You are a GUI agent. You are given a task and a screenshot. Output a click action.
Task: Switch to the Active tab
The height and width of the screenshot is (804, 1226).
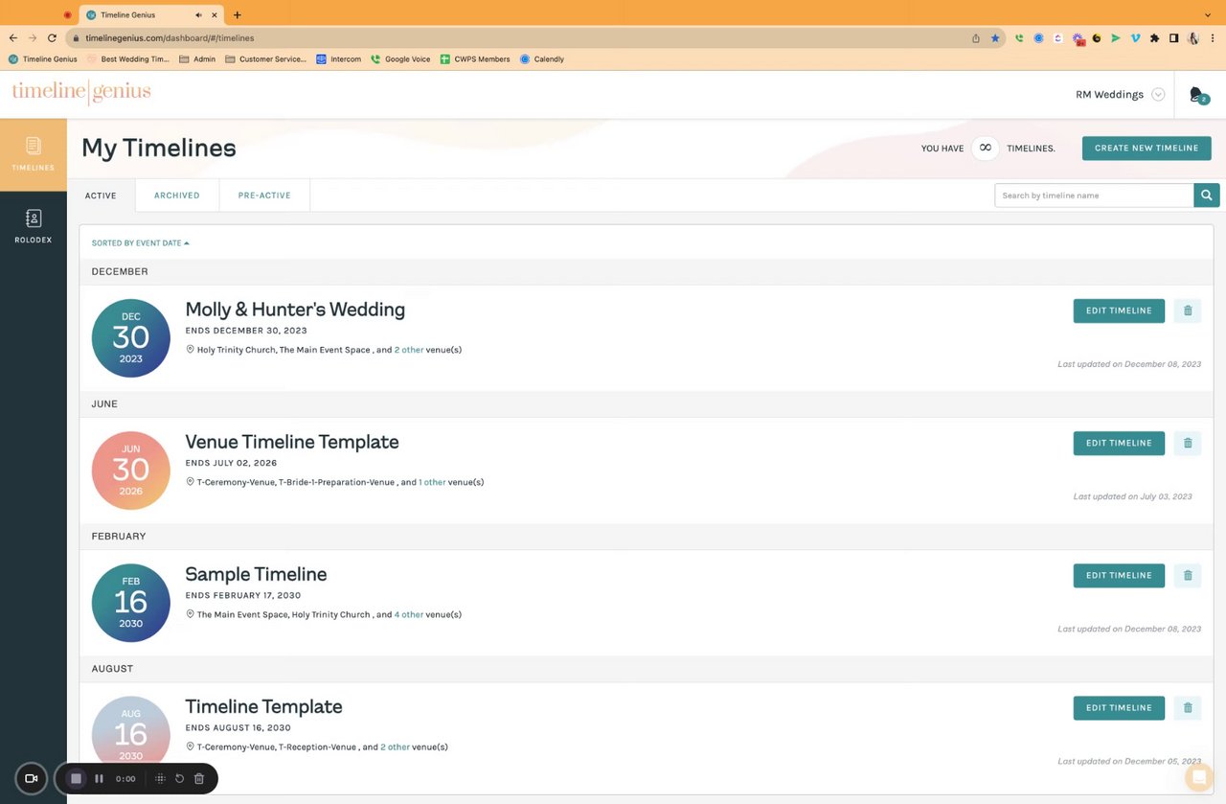(x=101, y=195)
